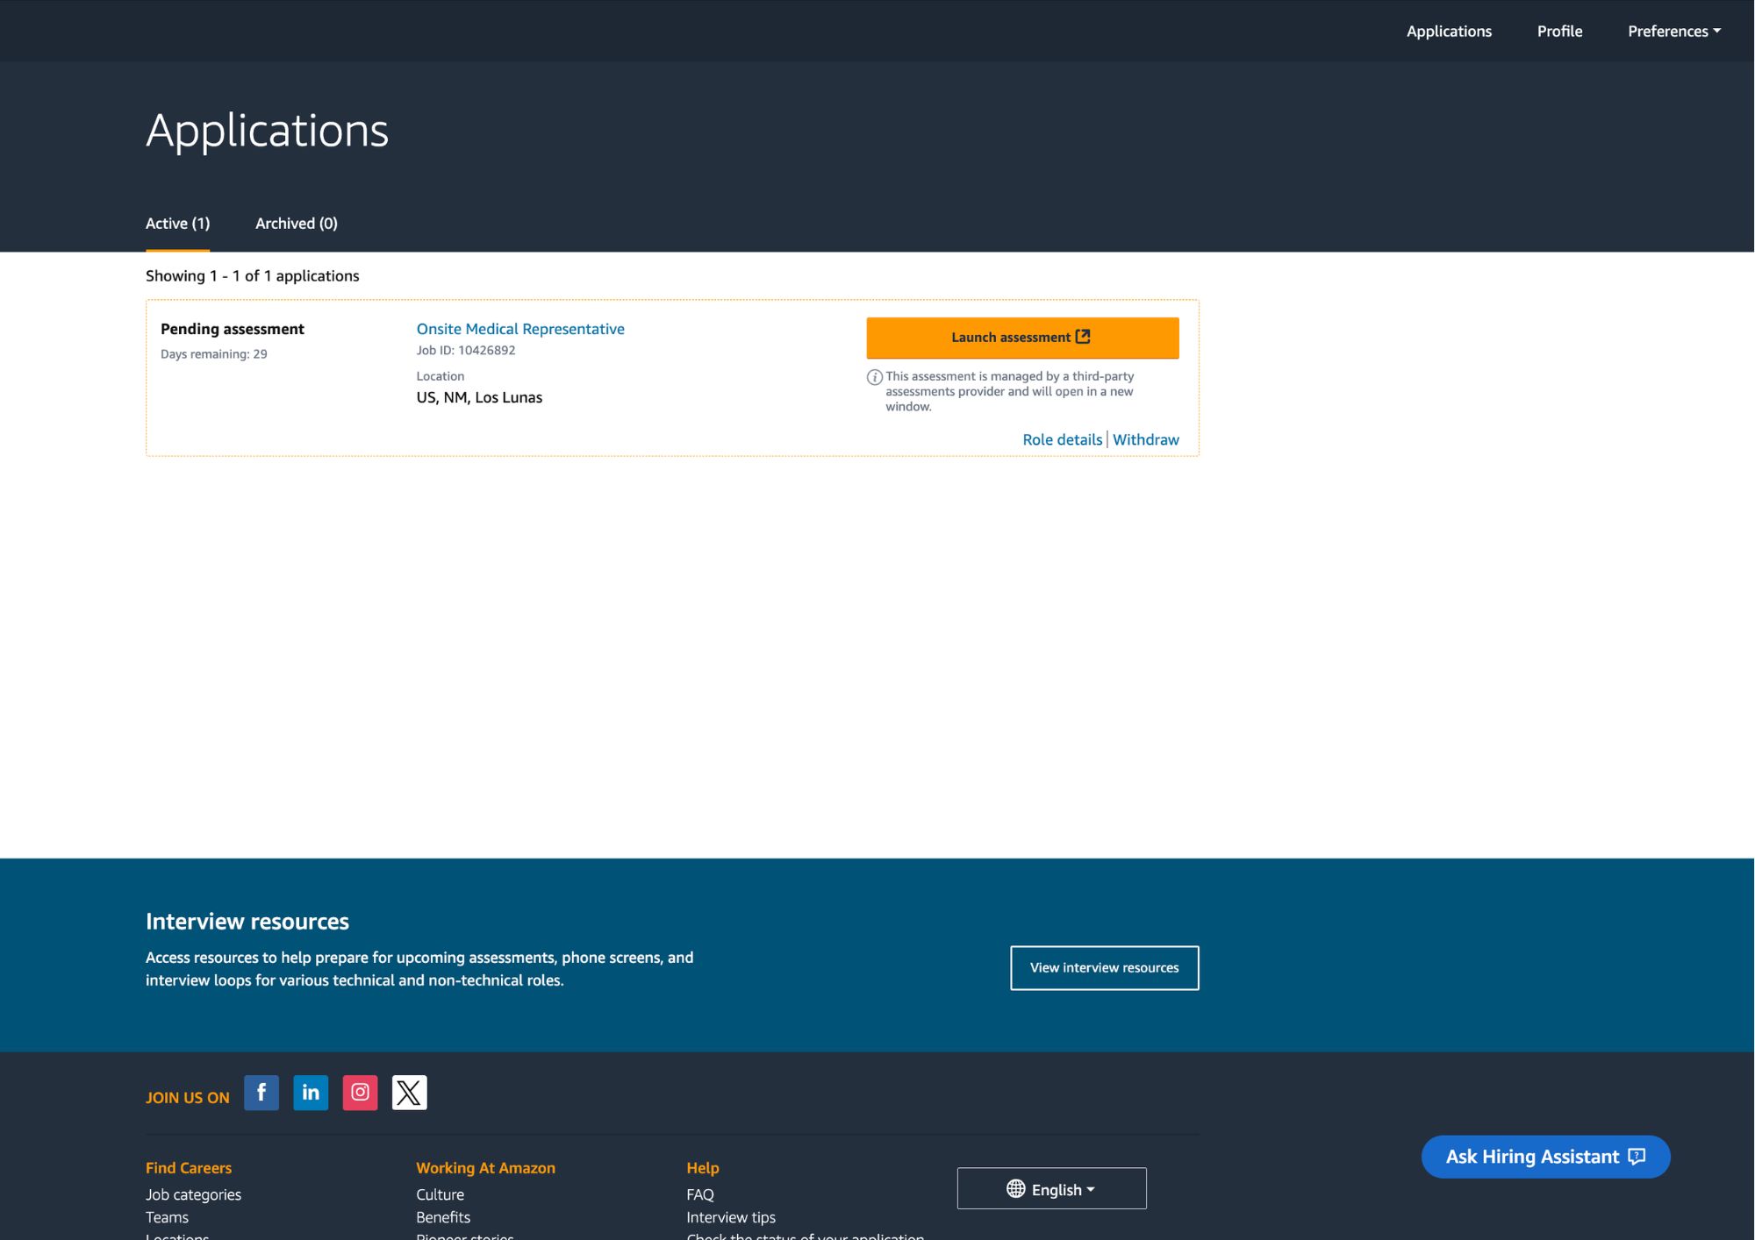Open Teams footer link

[x=167, y=1217]
